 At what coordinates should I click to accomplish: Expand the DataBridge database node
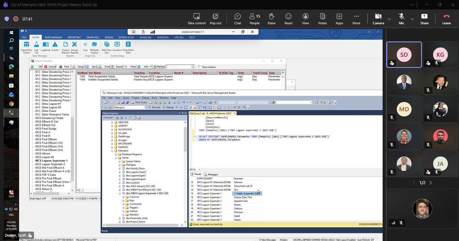(x=112, y=137)
